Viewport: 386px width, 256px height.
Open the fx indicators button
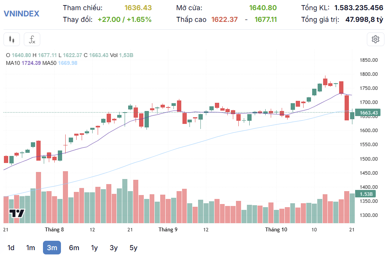(x=32, y=39)
